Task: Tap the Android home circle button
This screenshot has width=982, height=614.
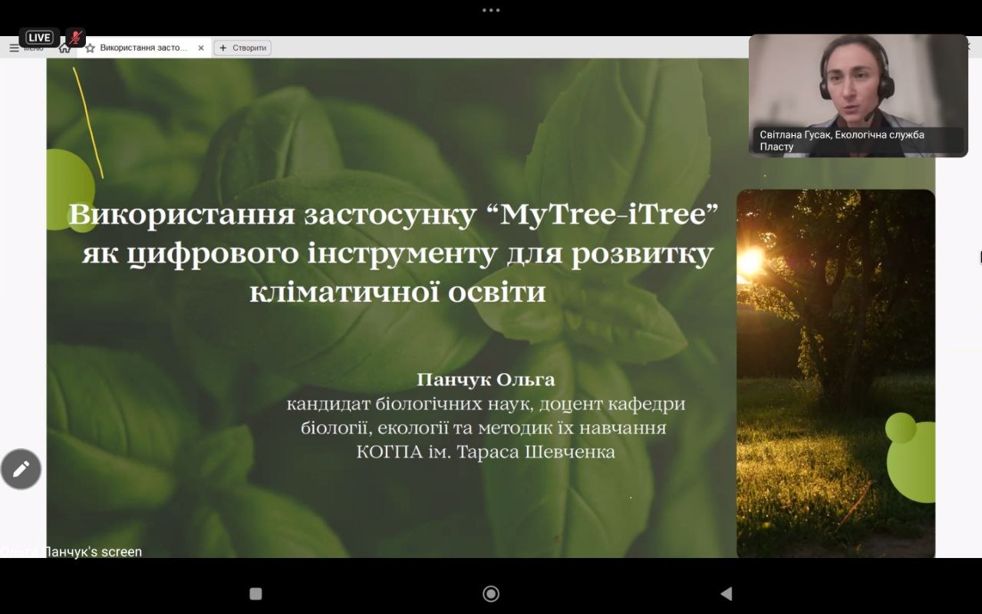Action: (491, 593)
